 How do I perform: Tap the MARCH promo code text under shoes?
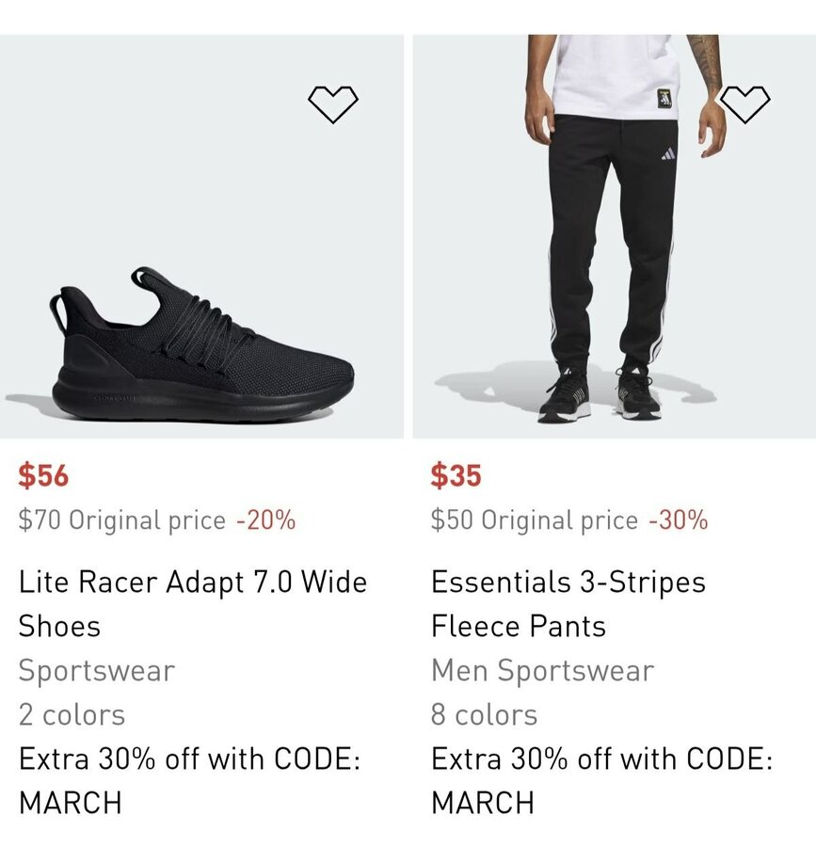pyautogui.click(x=71, y=803)
